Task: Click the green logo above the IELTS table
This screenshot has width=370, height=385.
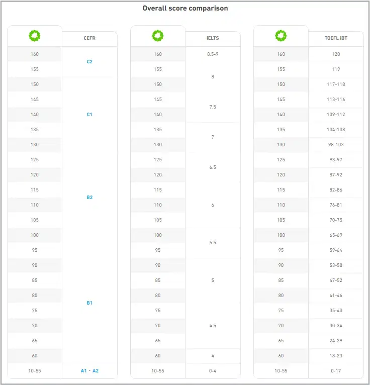Action: (158, 36)
